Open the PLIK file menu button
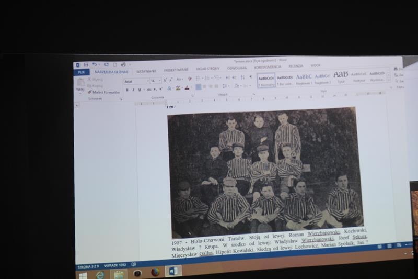Viewport: 418px width, 279px height. (81, 72)
